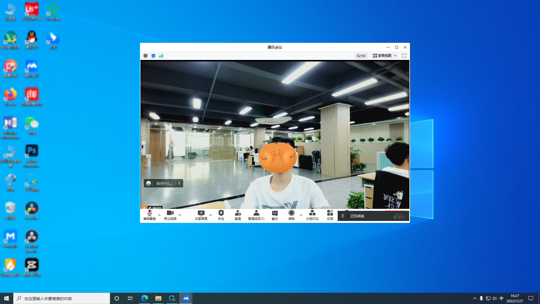Click the Invite (邀请) icon

click(x=237, y=215)
